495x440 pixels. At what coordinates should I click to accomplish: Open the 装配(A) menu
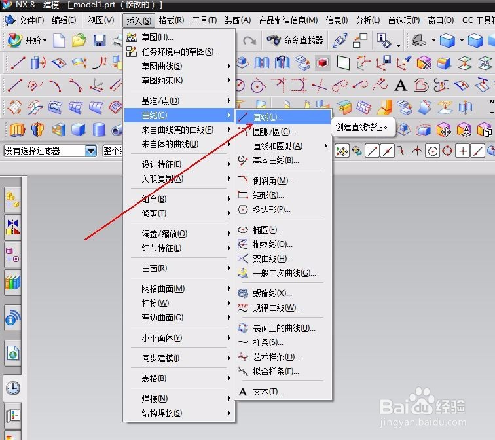tap(238, 20)
